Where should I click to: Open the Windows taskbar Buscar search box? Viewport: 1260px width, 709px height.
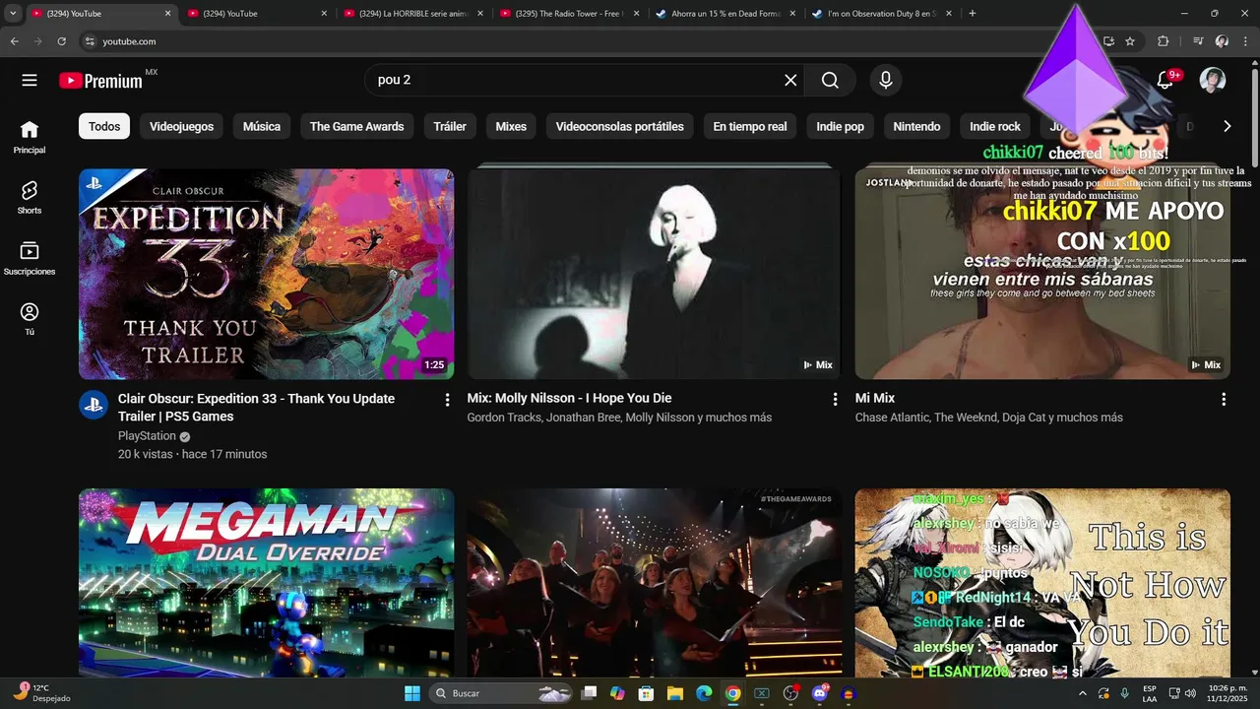pyautogui.click(x=502, y=693)
